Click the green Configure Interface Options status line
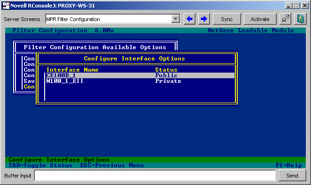This screenshot has height=185, width=311. 155,160
